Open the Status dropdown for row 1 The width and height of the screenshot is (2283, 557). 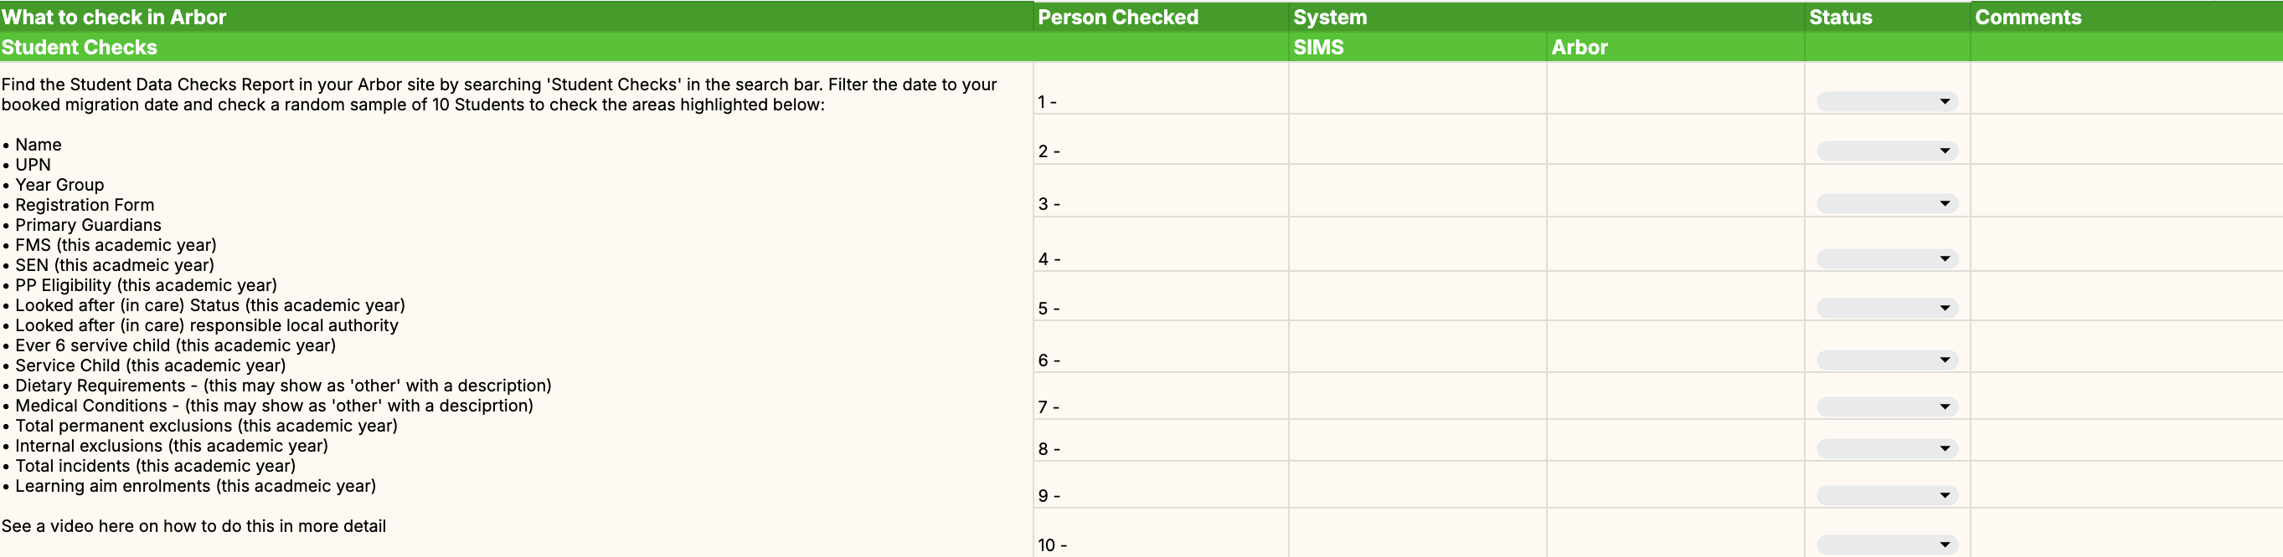coord(1886,102)
